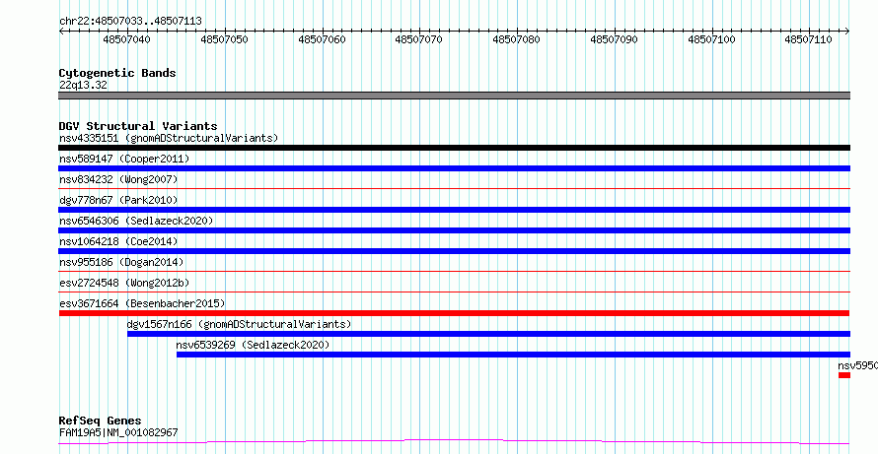
Task: Click ruler position 48507050
Action: tap(224, 39)
